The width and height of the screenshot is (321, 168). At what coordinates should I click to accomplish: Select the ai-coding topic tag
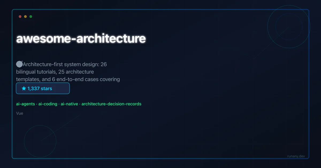pos(48,104)
